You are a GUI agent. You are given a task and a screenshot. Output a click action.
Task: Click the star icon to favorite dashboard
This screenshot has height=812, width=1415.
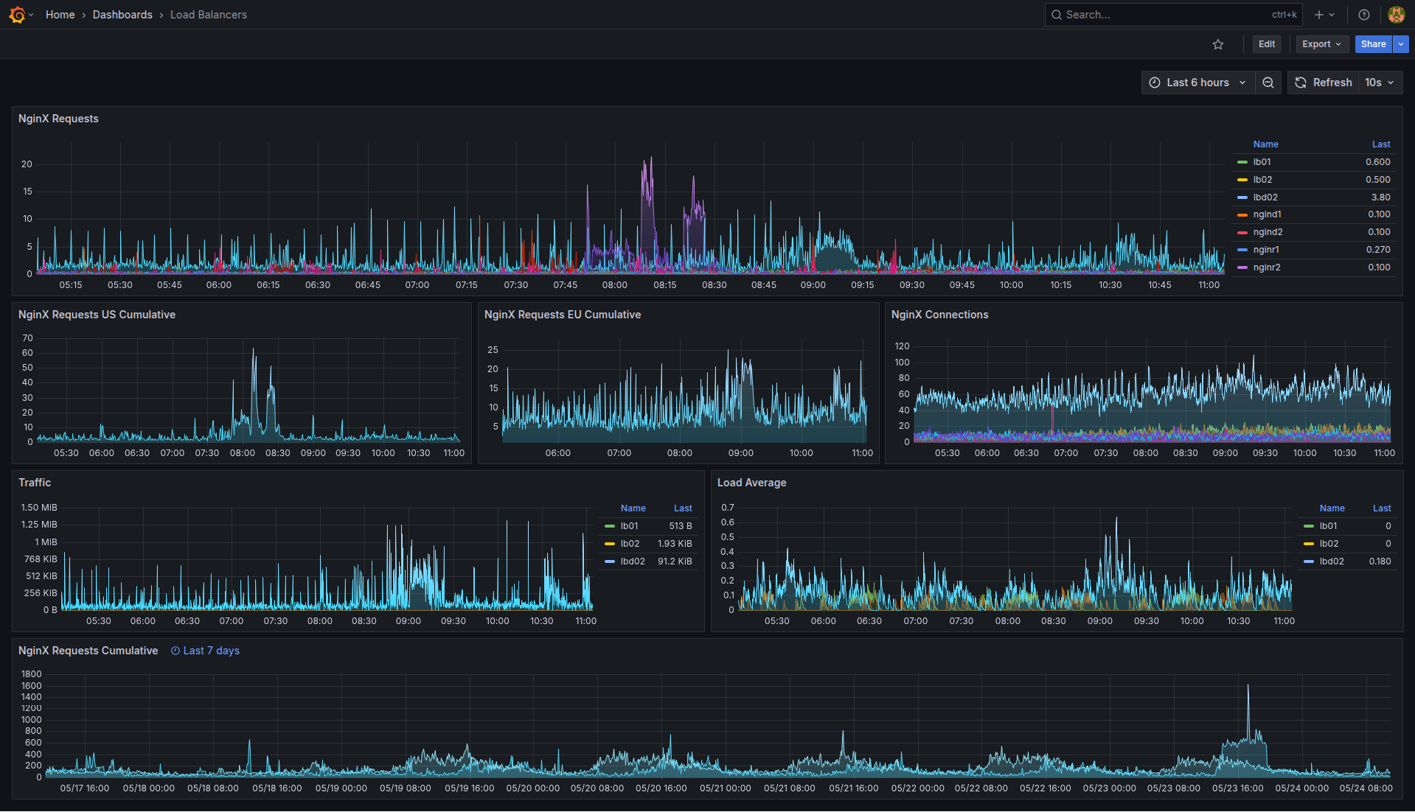tap(1218, 44)
